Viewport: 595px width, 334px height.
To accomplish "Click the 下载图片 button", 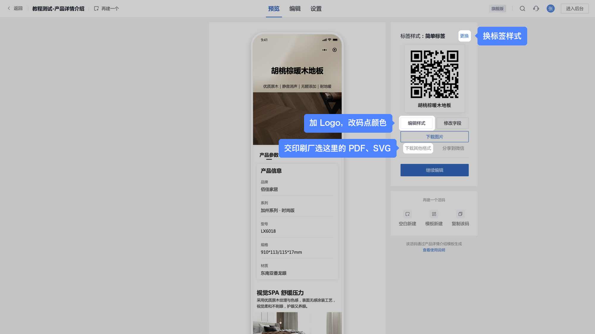I will 434,137.
